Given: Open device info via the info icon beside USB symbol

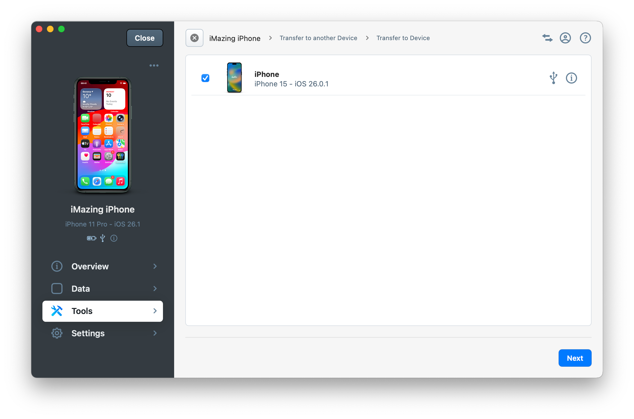Looking at the screenshot, I should pyautogui.click(x=571, y=78).
